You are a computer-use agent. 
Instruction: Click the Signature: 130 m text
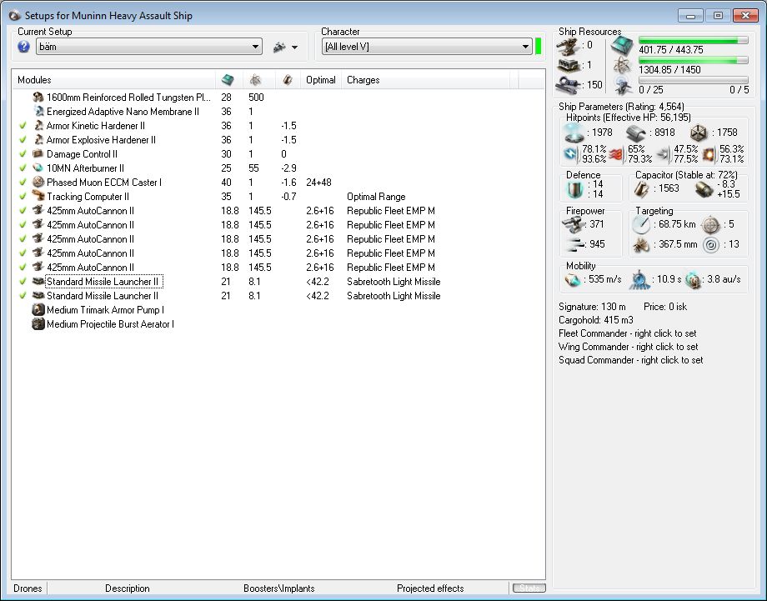(592, 307)
